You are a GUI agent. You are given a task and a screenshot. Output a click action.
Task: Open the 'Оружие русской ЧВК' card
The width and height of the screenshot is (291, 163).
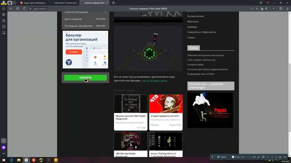coord(131,112)
